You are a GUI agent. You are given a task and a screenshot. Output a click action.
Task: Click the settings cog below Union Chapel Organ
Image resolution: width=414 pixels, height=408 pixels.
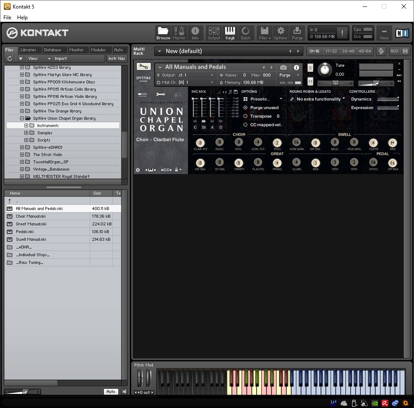138,170
